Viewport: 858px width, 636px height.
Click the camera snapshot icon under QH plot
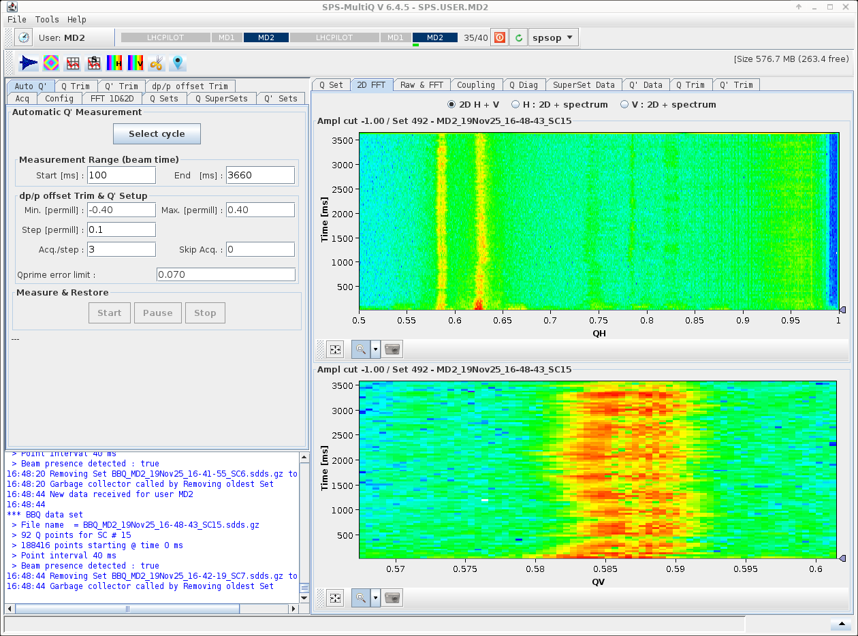pos(393,349)
